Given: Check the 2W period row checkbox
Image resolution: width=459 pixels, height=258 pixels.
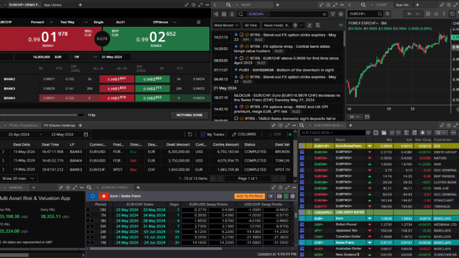Looking at the screenshot, I should click(88, 232).
